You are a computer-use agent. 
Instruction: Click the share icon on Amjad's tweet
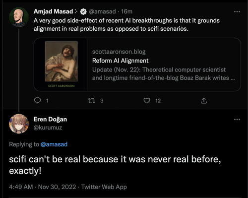point(204,100)
